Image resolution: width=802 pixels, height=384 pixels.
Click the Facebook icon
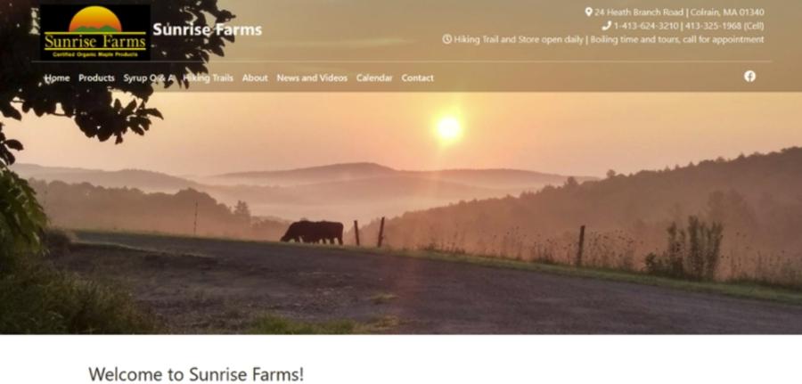pos(749,77)
